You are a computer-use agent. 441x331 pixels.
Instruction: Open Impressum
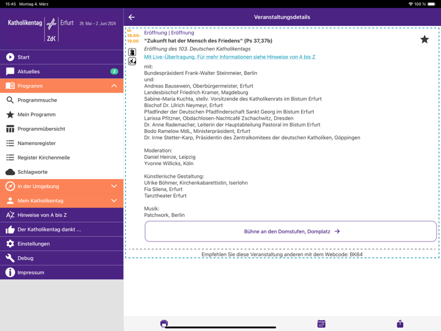(x=62, y=272)
